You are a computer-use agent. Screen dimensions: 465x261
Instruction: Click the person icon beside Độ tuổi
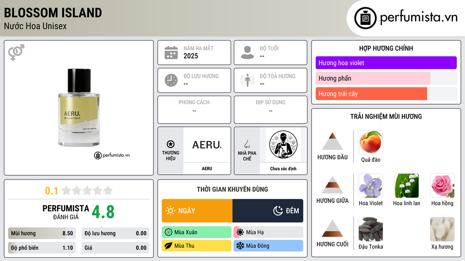pyautogui.click(x=247, y=53)
